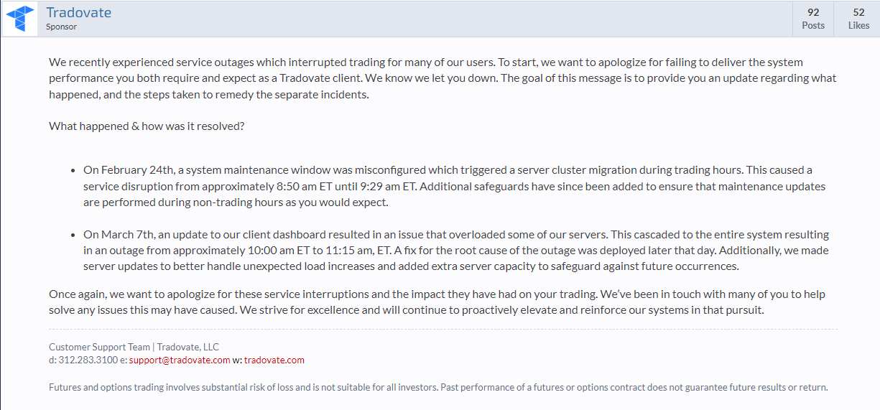
Task: Click the Customer Support Team signature line
Action: [134, 347]
